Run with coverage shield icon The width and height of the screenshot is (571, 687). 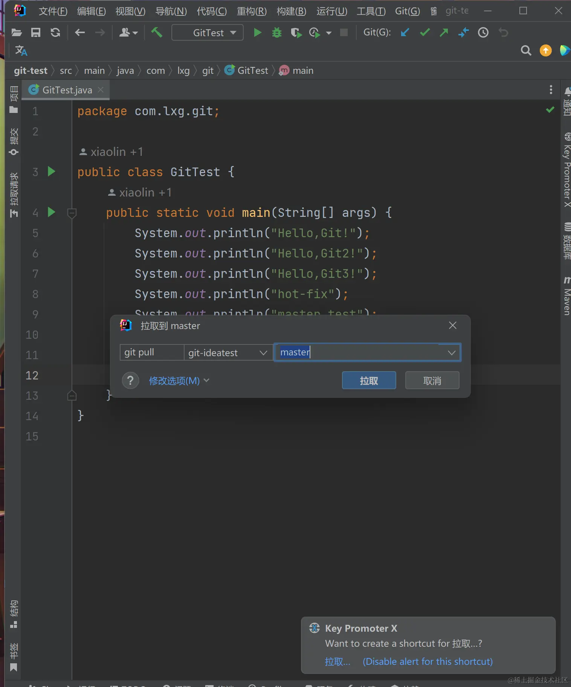click(x=296, y=33)
